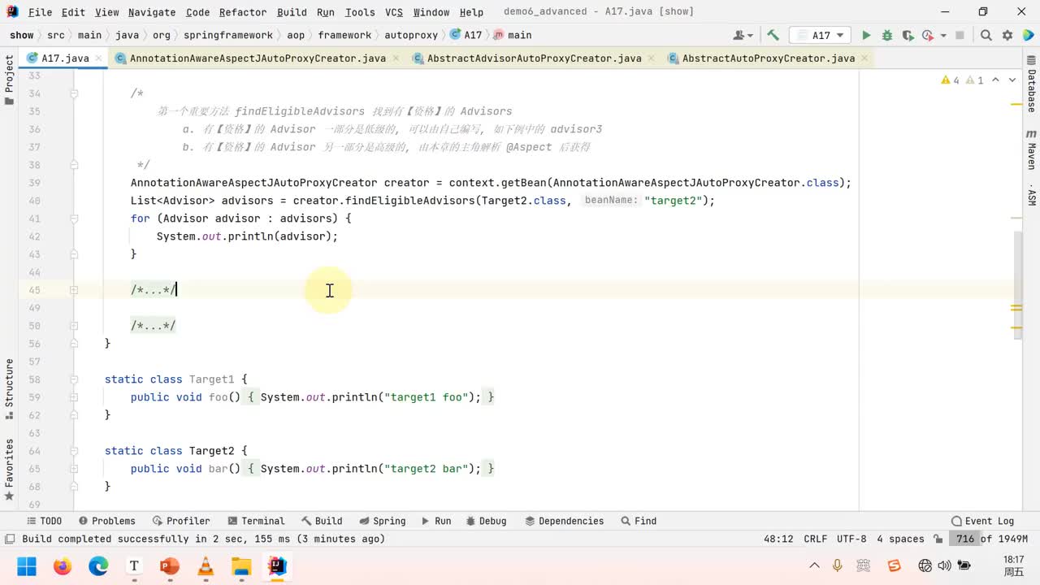The width and height of the screenshot is (1040, 585).
Task: Open the Event Log
Action: pos(982,521)
